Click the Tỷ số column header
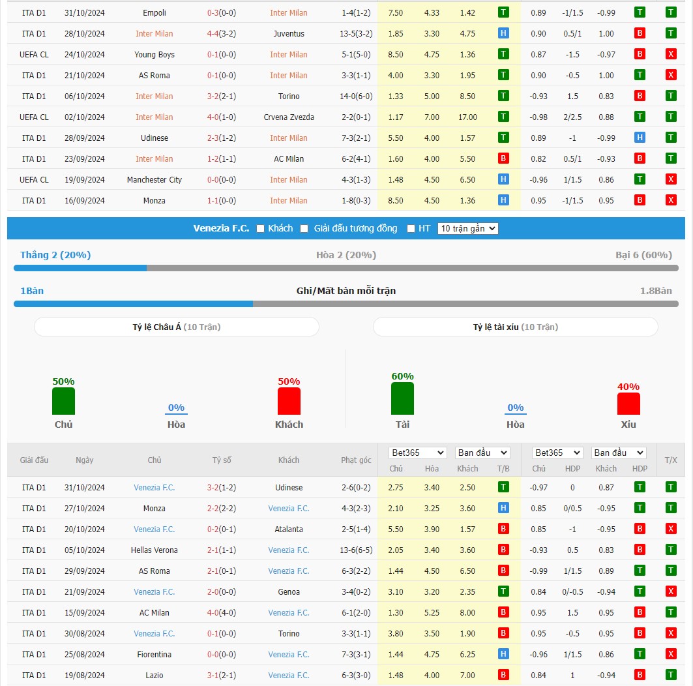 tap(222, 460)
